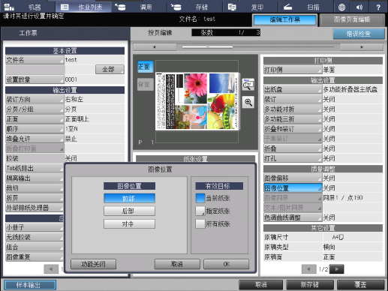Open the 分页/分组 sort/group setting
This screenshot has width=388, height=291.
[x=35, y=109]
